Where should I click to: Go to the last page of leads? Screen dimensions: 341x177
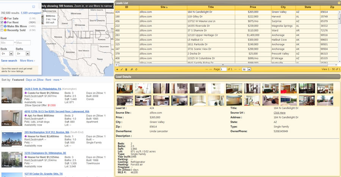(240, 69)
